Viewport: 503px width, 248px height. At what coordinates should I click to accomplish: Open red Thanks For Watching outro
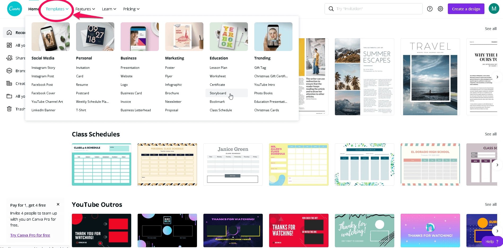299,230
